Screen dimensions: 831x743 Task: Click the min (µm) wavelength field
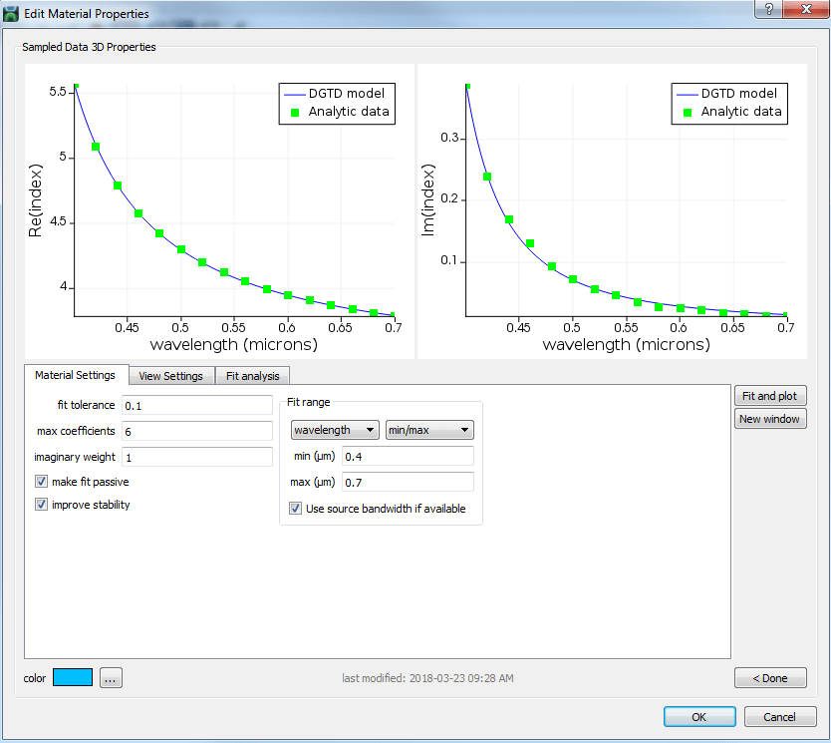407,456
